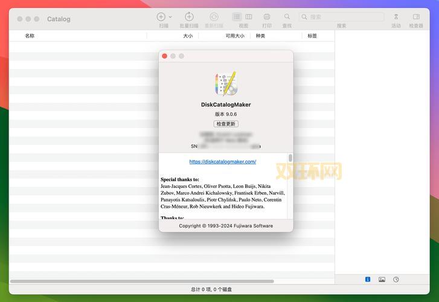The width and height of the screenshot is (439, 302).
Task: Click the version 9.0.6 text
Action: (226, 114)
